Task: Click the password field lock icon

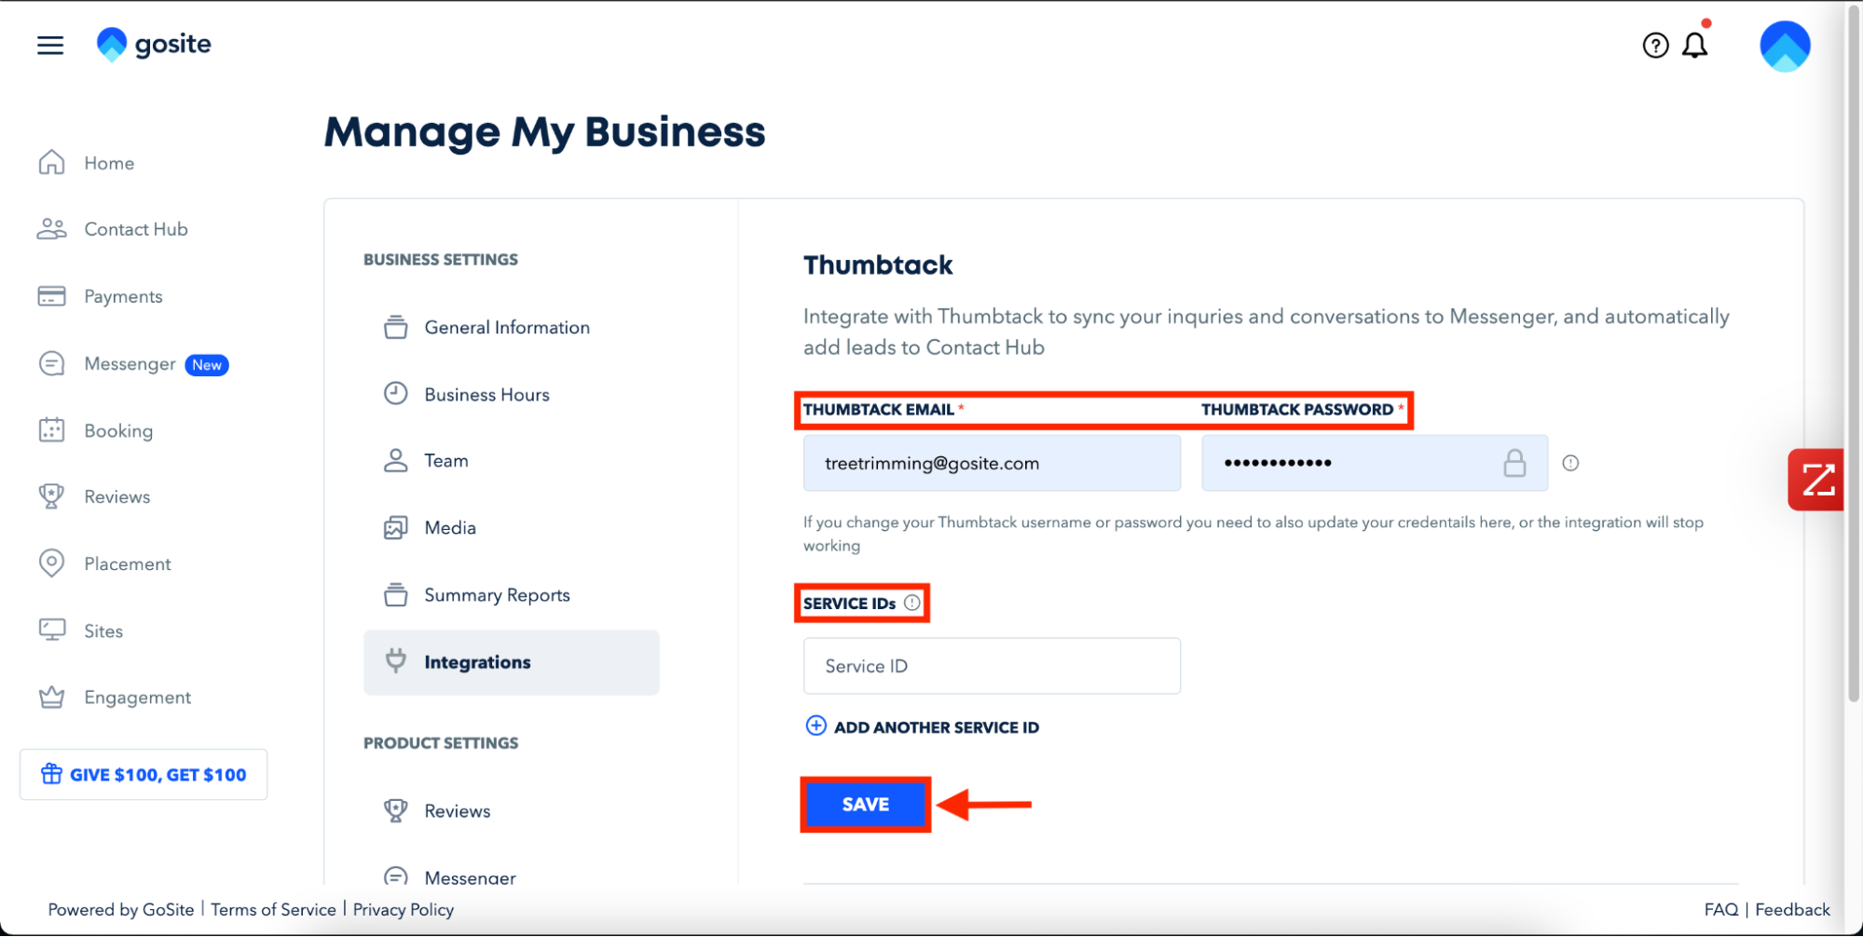Action: click(x=1514, y=462)
